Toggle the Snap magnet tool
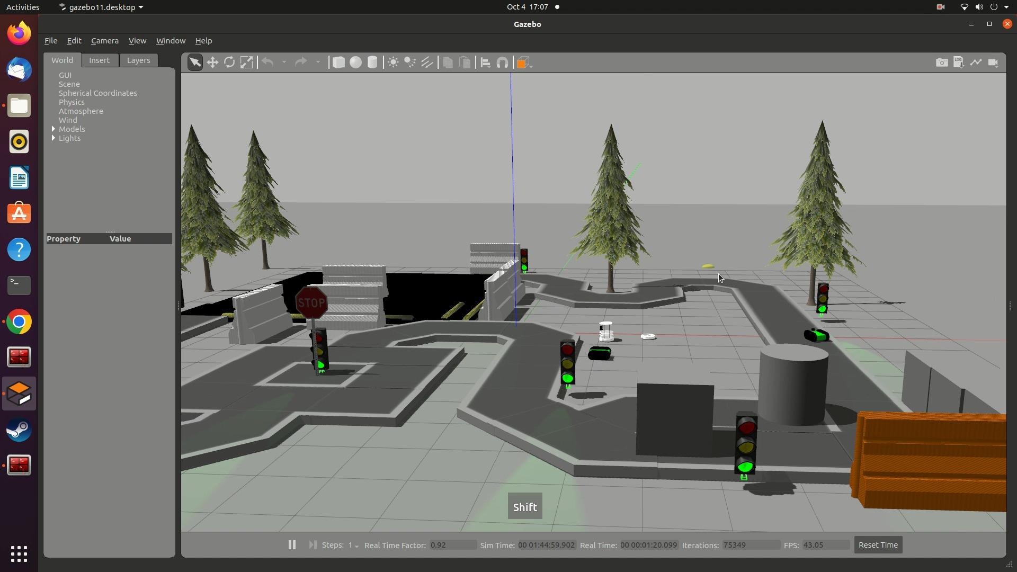This screenshot has width=1017, height=572. tap(502, 62)
